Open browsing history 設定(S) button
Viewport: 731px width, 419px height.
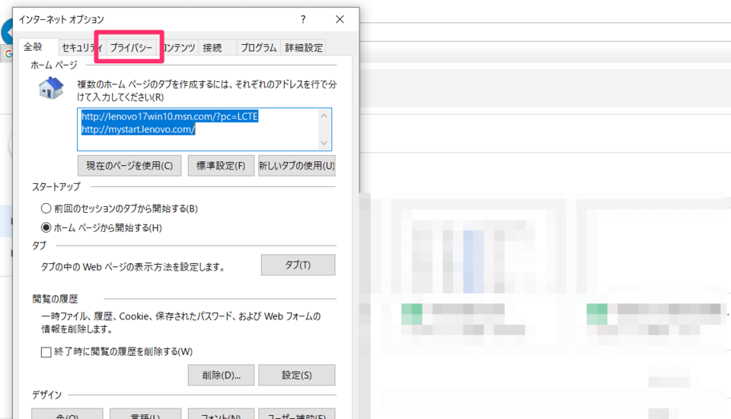(296, 375)
